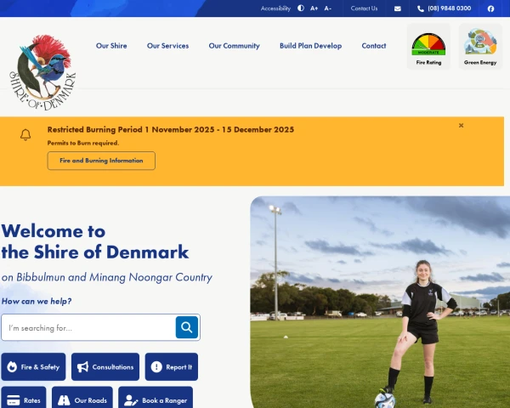Open the Build Plan Develop menu

coord(310,46)
